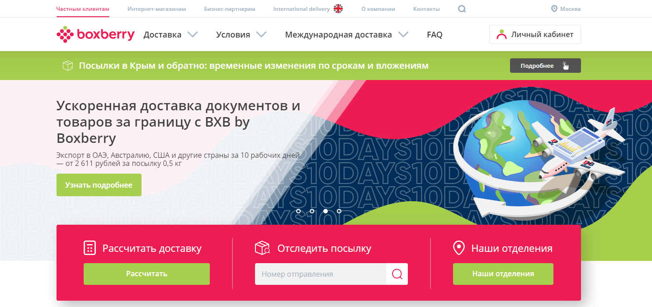Expand the Доставка menu chevron
The image size is (652, 307).
tap(193, 34)
